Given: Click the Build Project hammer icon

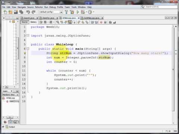Looking at the screenshot, I should click(x=66, y=12).
